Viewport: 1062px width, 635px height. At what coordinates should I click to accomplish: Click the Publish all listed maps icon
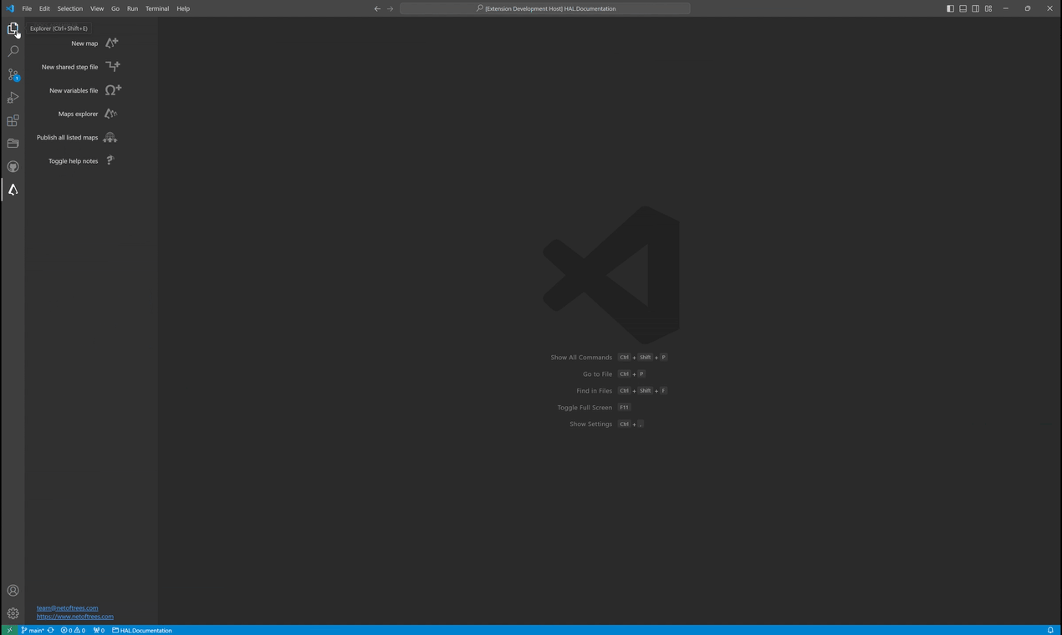tap(110, 137)
